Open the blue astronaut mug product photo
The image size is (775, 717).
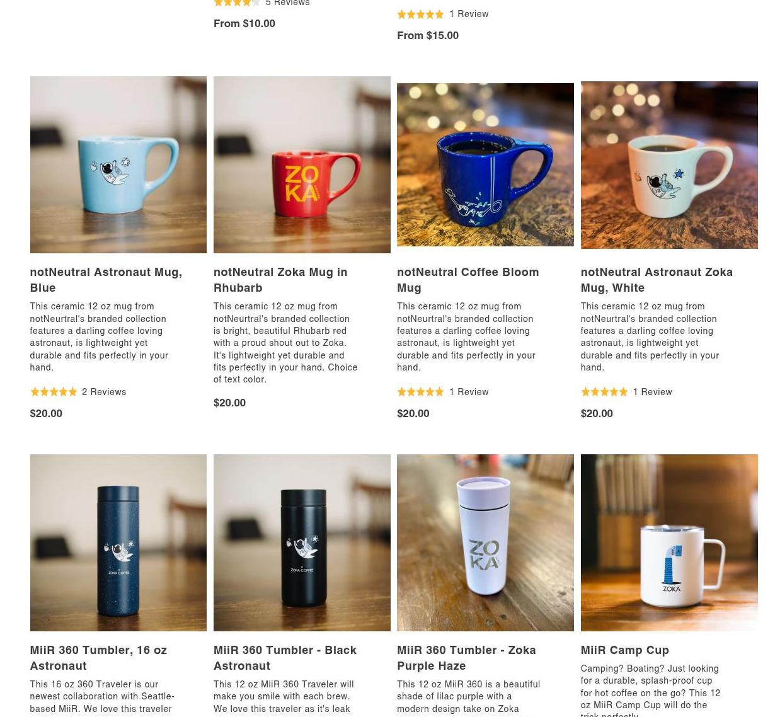[118, 164]
